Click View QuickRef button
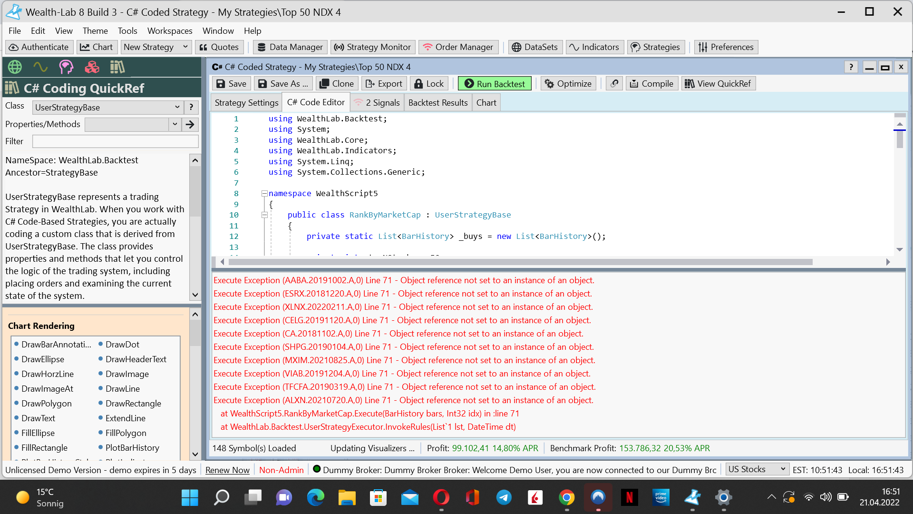Viewport: 913px width, 514px height. pyautogui.click(x=718, y=84)
